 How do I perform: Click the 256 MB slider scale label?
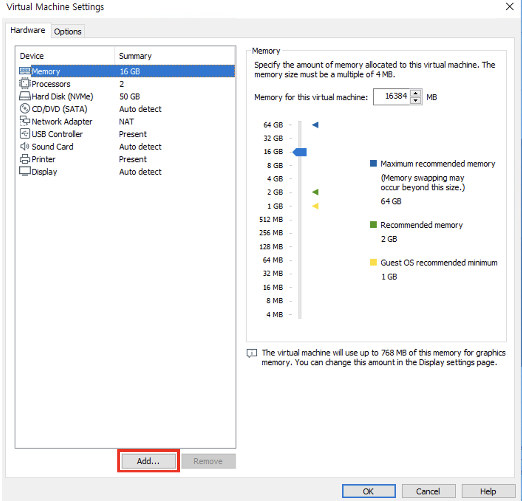(x=271, y=233)
